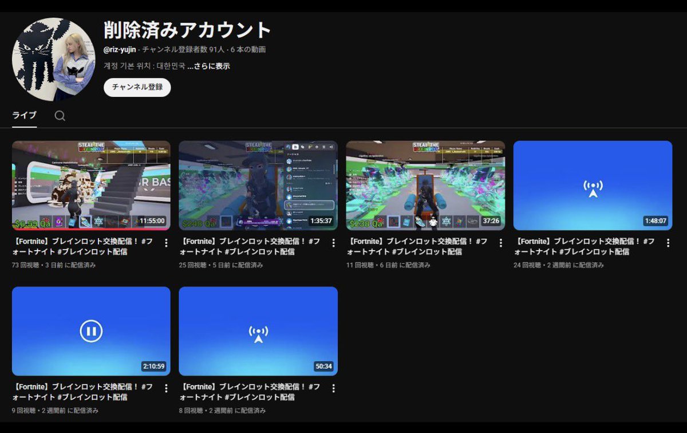Open the title of the 9 回視聴 video
The image size is (687, 433).
[82, 392]
